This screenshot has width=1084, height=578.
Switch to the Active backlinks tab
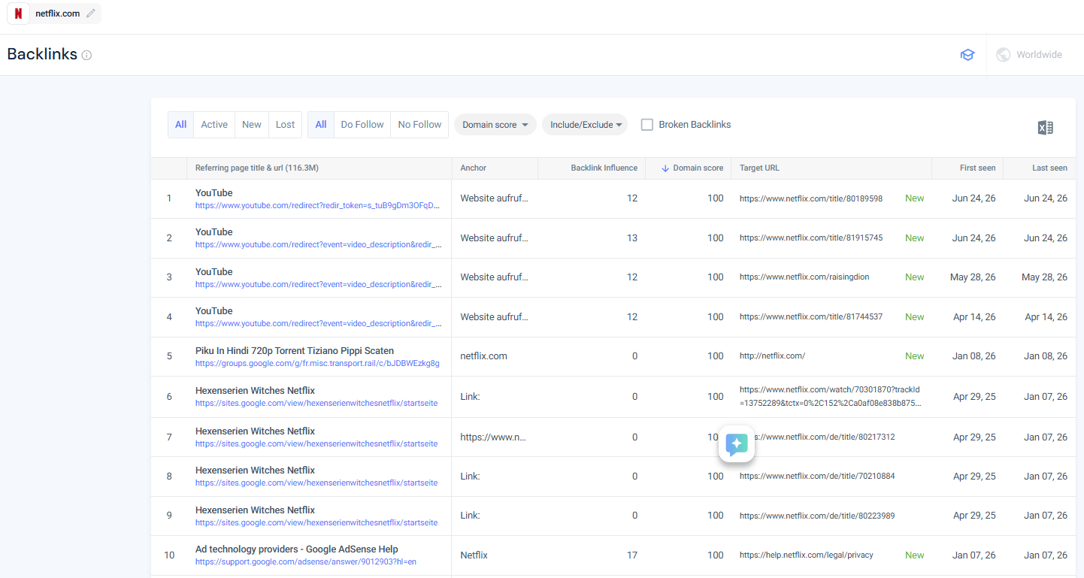(x=214, y=125)
